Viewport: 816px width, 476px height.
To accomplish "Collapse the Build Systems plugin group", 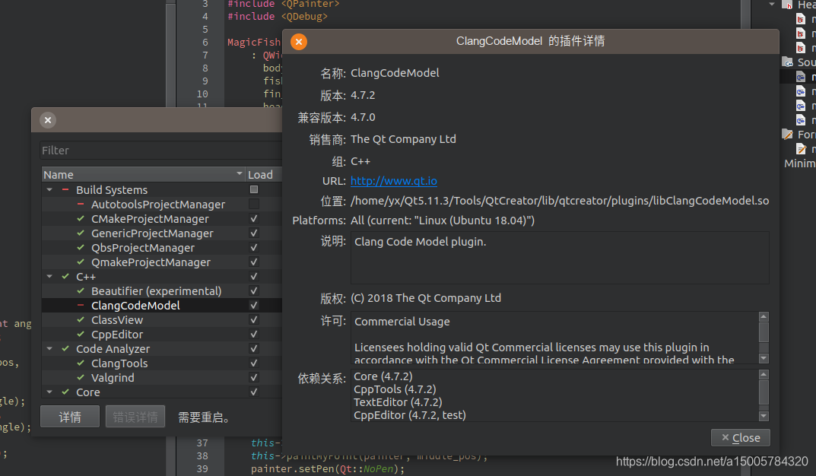I will click(49, 189).
